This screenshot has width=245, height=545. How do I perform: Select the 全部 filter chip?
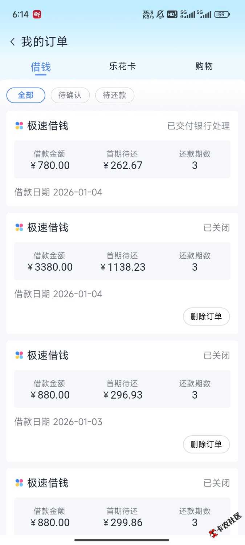point(26,95)
